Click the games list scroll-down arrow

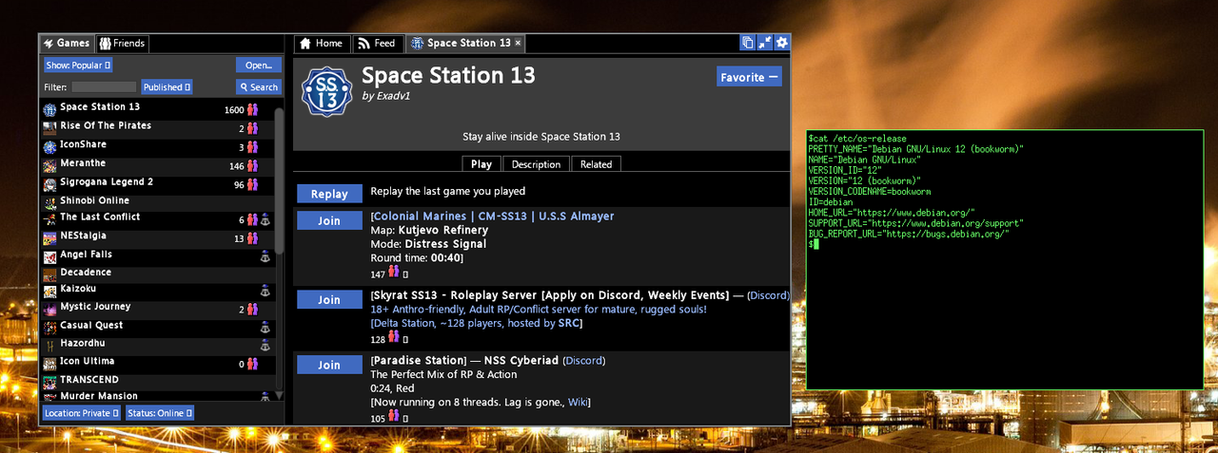pyautogui.click(x=279, y=395)
